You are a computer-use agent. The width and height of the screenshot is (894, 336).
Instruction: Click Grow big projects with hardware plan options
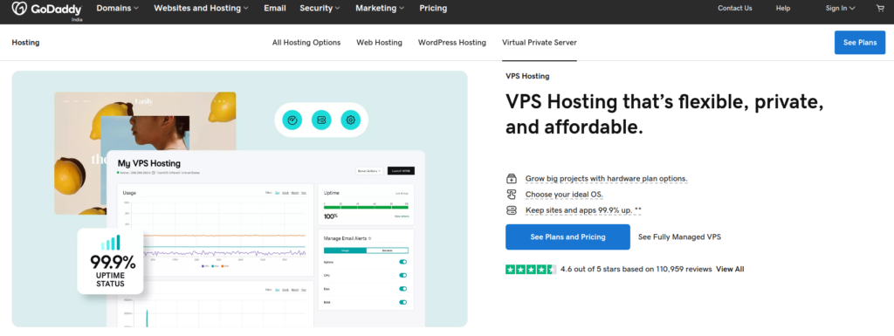coord(607,179)
